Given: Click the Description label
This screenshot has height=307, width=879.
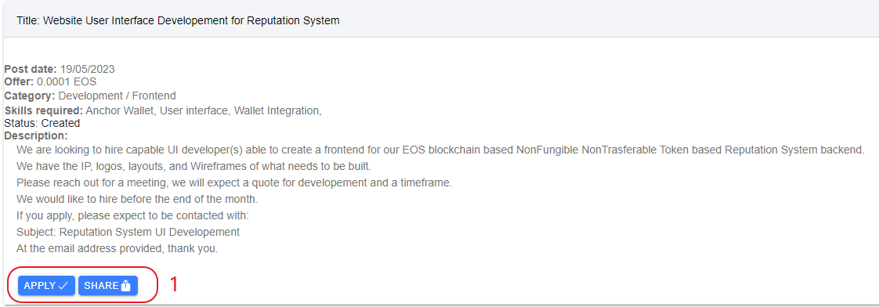Looking at the screenshot, I should click(x=36, y=135).
